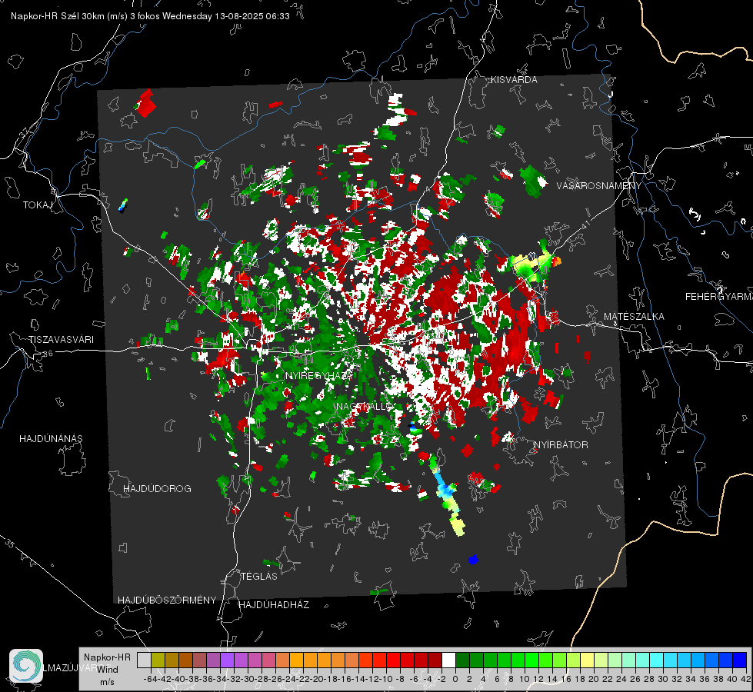The width and height of the screenshot is (753, 692).
Task: Select the cyan swatch between 28 and 30
Action: (x=657, y=660)
